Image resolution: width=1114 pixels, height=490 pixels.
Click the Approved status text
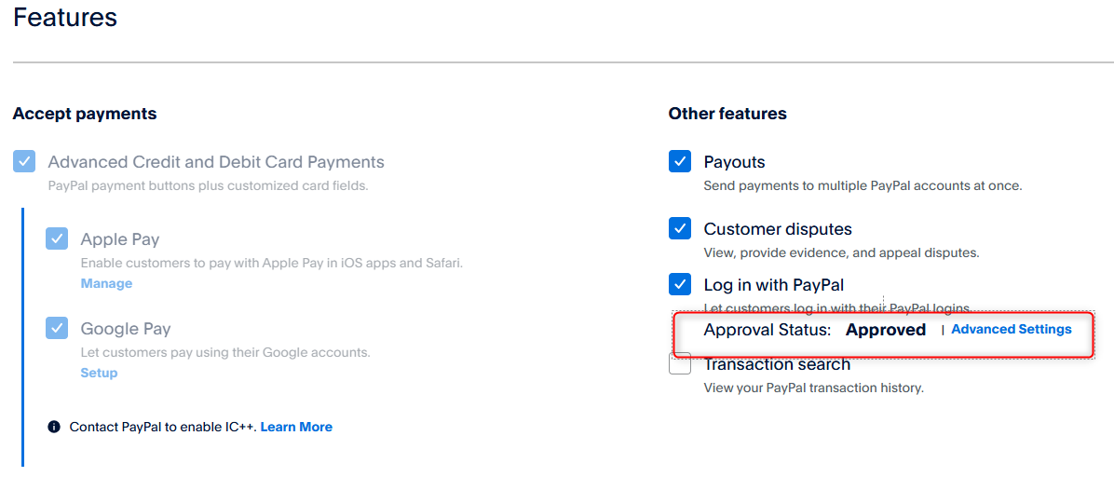point(886,330)
